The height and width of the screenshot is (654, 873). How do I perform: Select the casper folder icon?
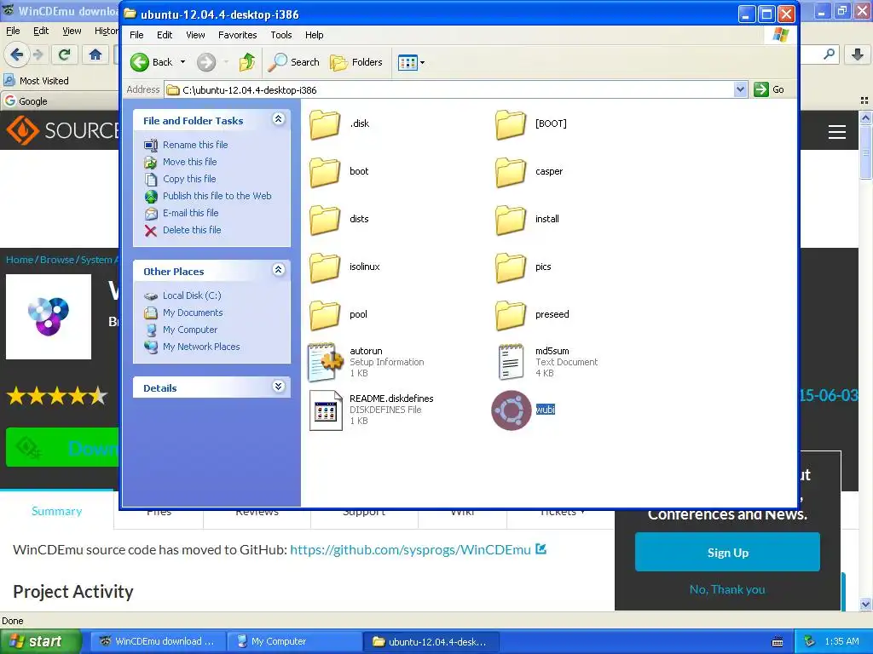511,171
